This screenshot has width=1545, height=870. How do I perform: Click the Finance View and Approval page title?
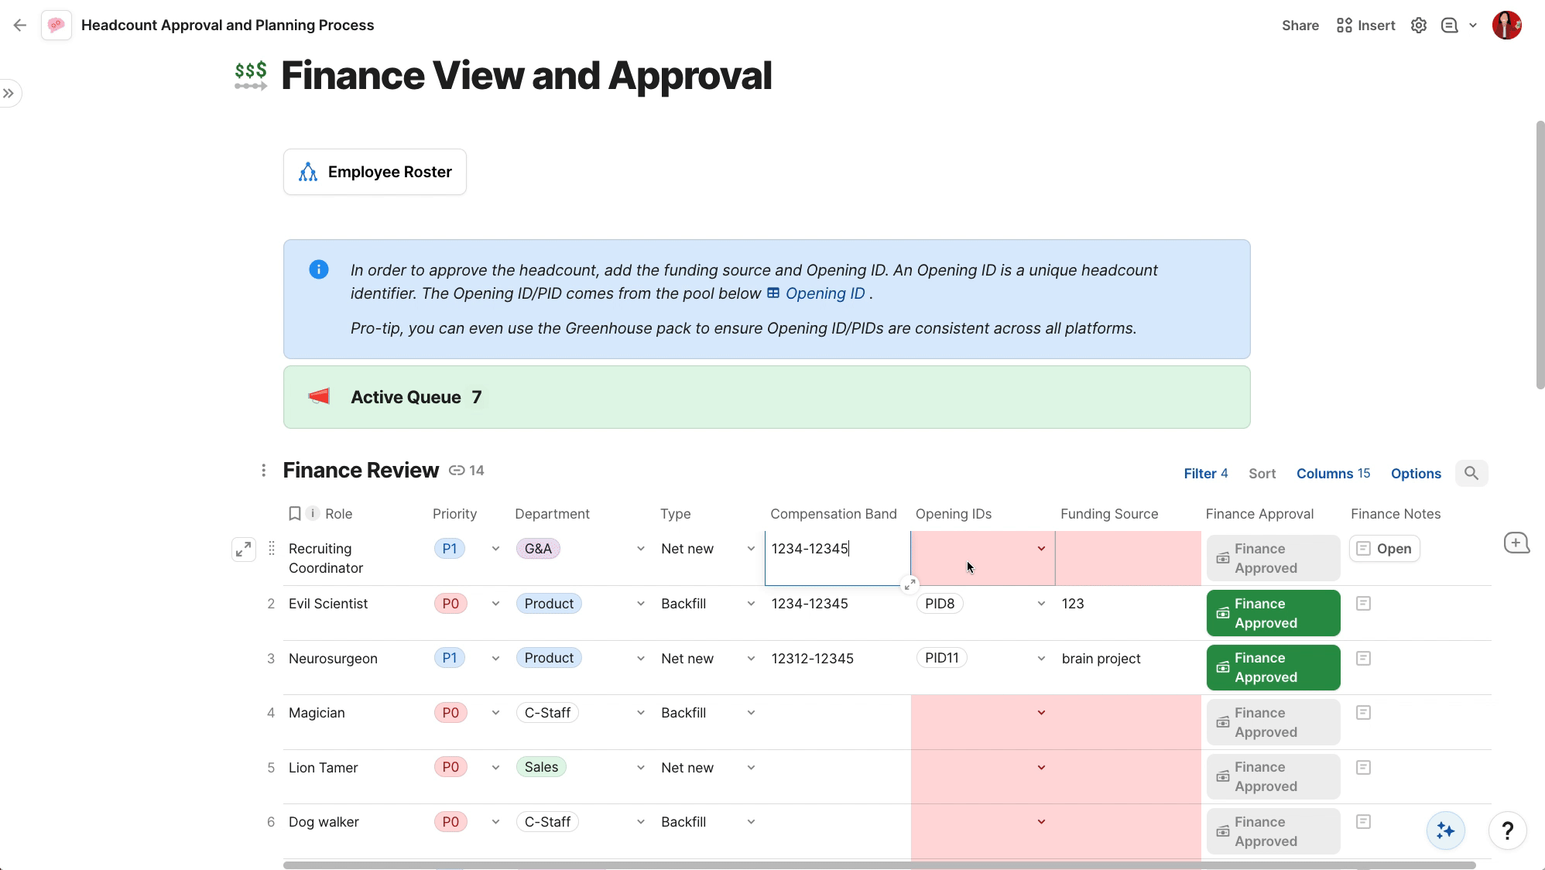(x=526, y=74)
